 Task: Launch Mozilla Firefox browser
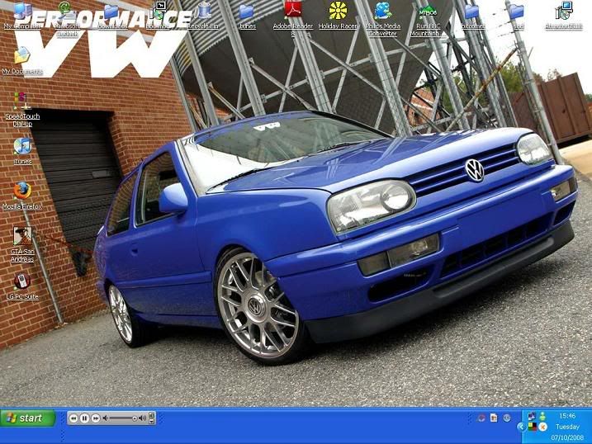point(22,192)
